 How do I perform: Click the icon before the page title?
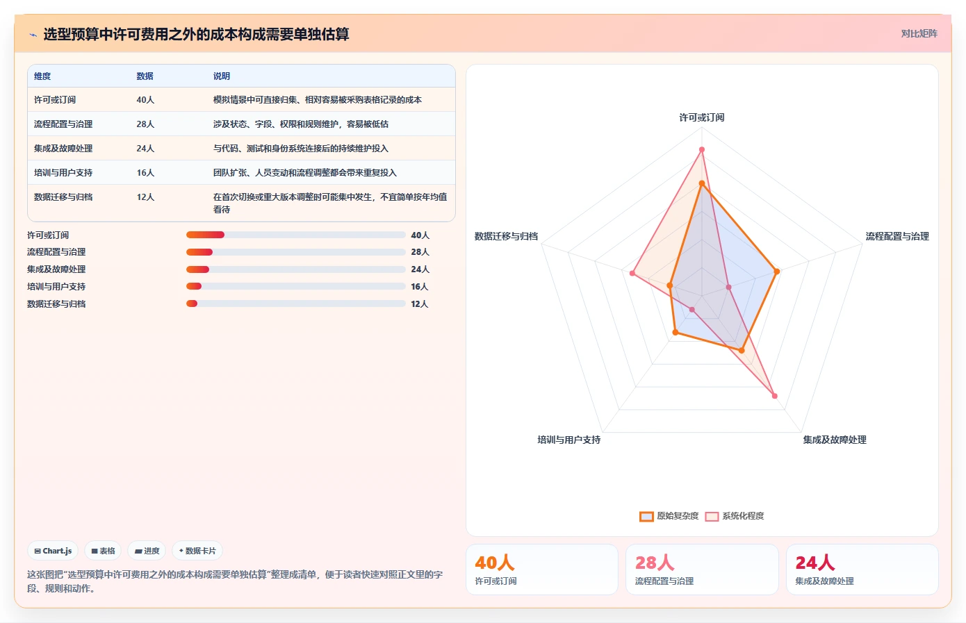[33, 34]
